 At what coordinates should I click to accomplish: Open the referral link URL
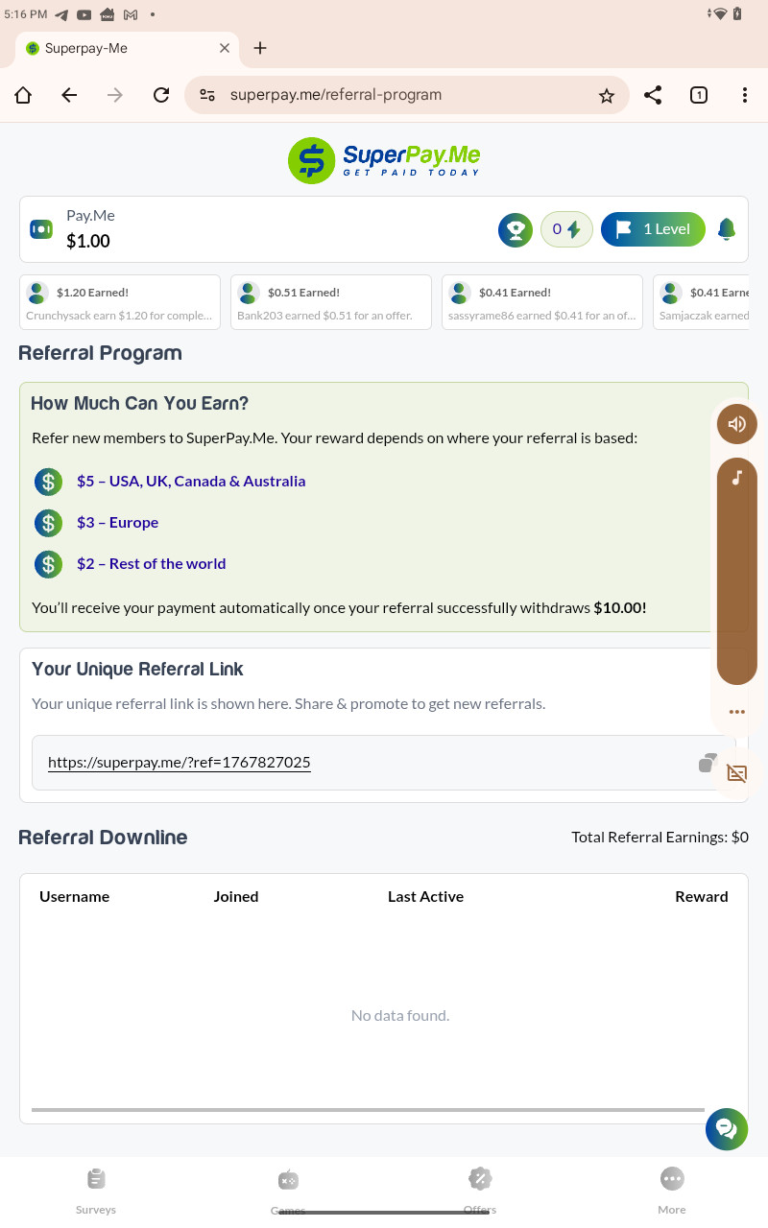tap(180, 763)
